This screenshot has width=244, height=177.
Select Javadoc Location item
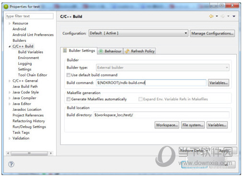pyautogui.click(x=27, y=109)
